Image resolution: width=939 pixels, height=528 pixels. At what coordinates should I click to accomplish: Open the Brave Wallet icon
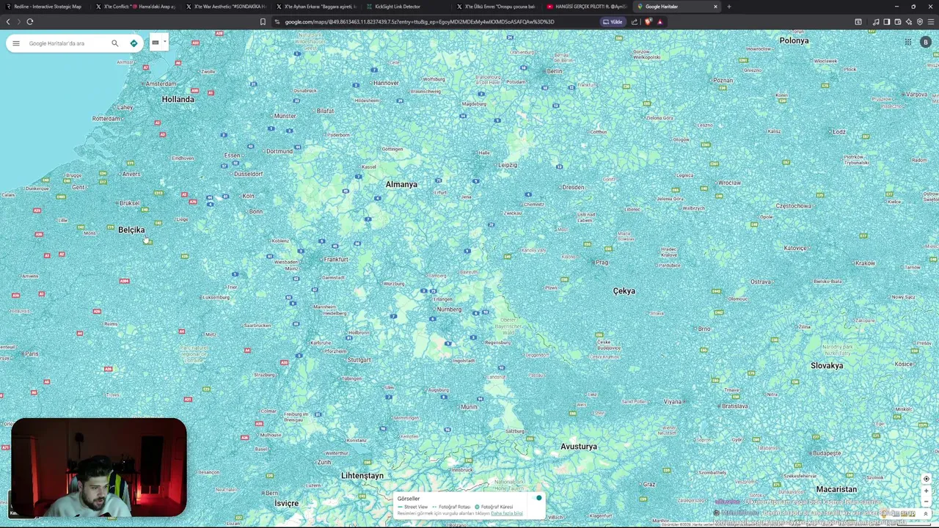[x=898, y=21]
